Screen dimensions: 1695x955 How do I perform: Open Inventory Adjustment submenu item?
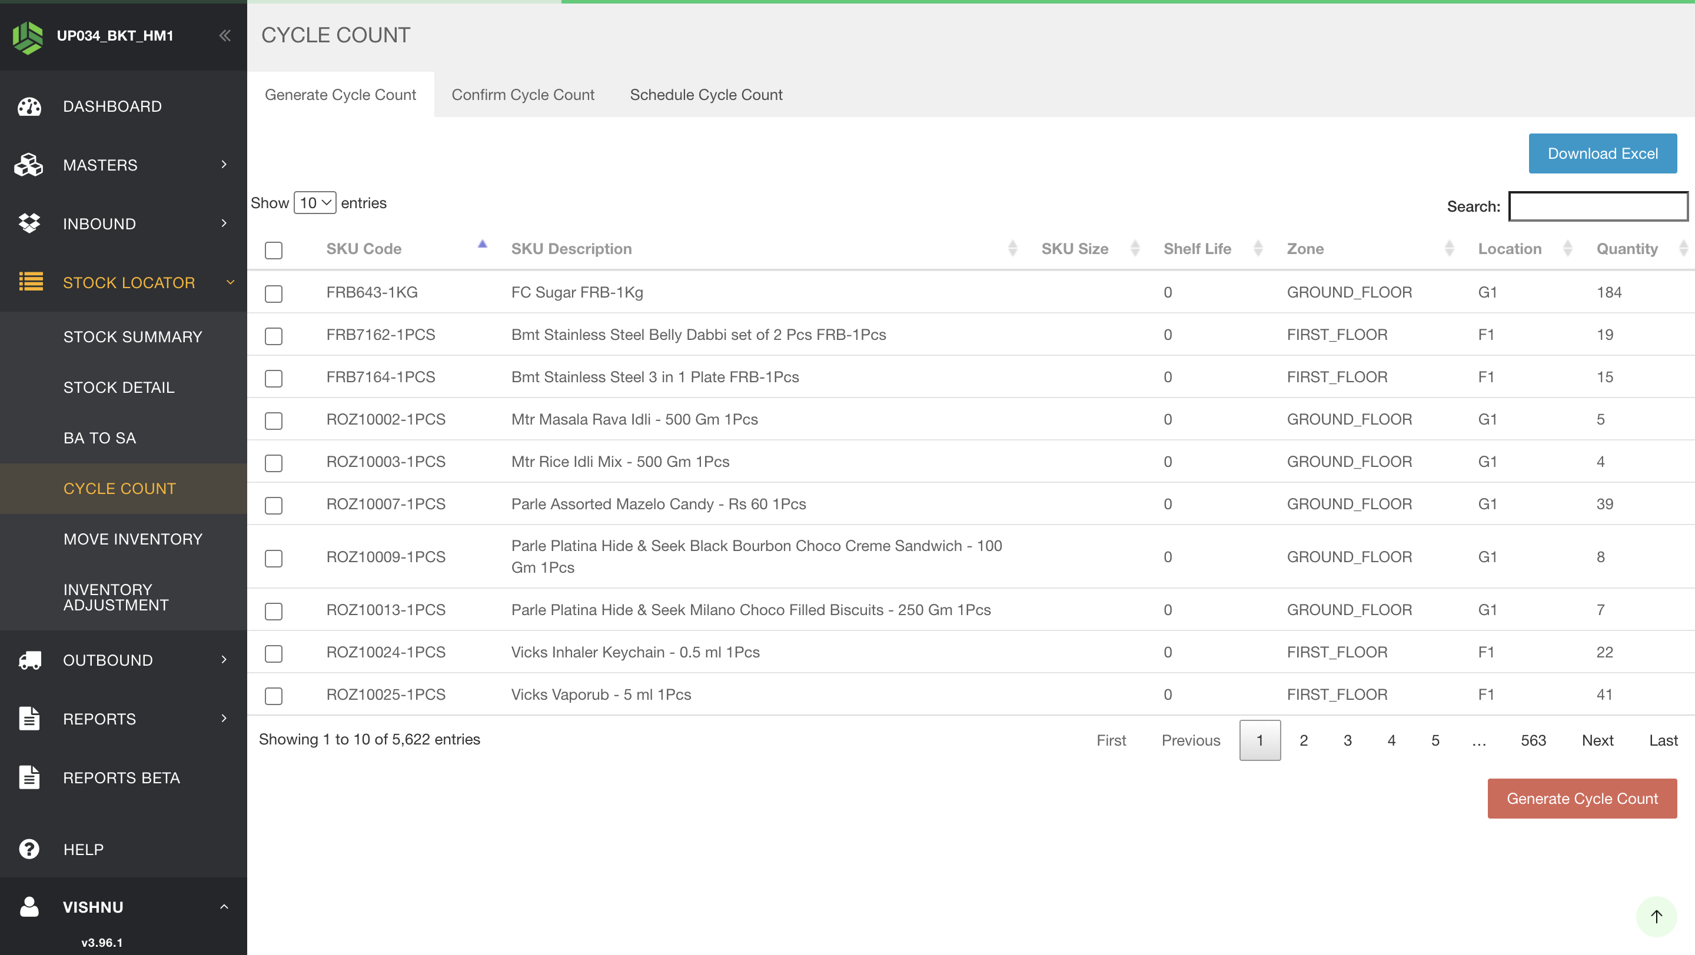click(123, 597)
